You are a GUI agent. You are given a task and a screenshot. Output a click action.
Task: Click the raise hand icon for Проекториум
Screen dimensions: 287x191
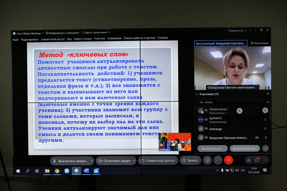(x=239, y=111)
